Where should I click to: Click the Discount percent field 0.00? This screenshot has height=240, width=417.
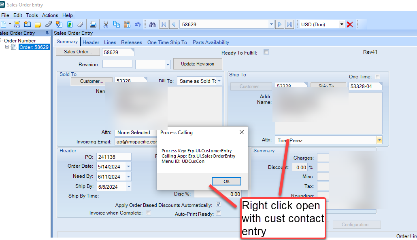300,167
